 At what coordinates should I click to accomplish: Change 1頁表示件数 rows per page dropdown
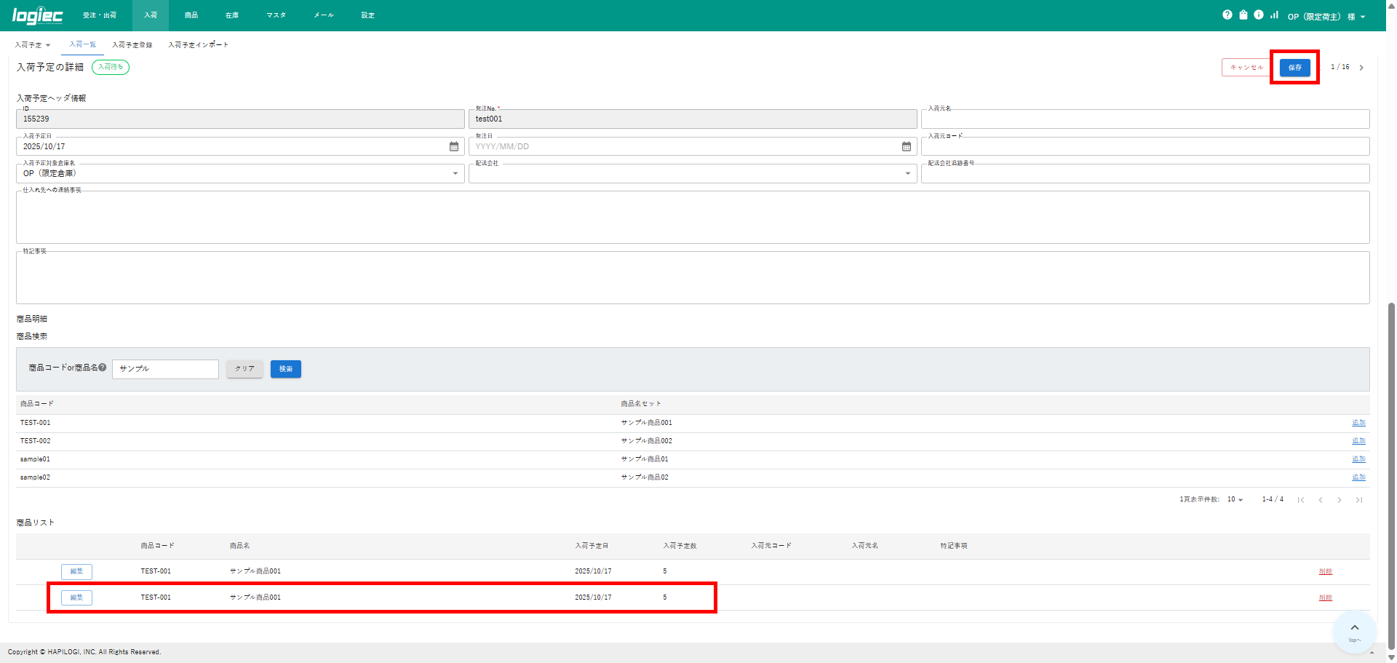tap(1235, 499)
